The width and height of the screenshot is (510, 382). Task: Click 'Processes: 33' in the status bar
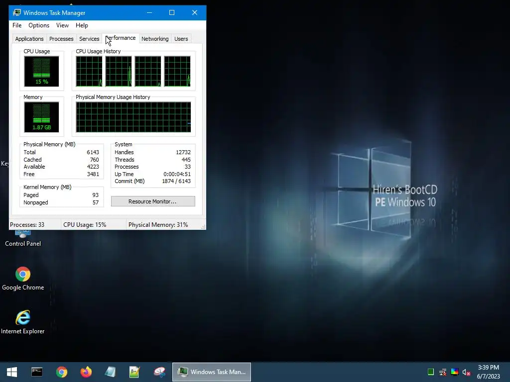[27, 225]
